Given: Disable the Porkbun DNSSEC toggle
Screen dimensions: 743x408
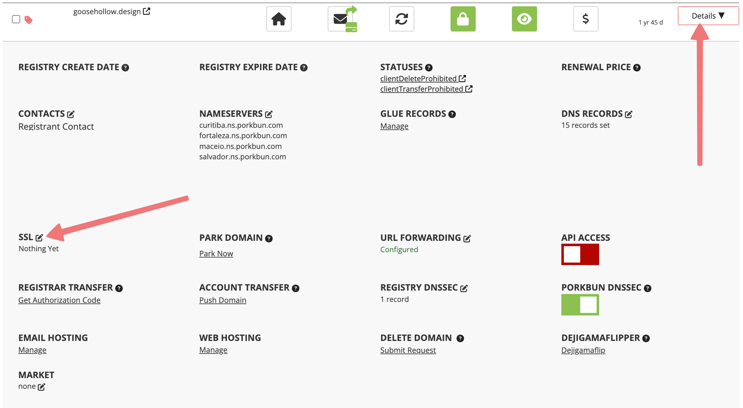Looking at the screenshot, I should tap(580, 304).
